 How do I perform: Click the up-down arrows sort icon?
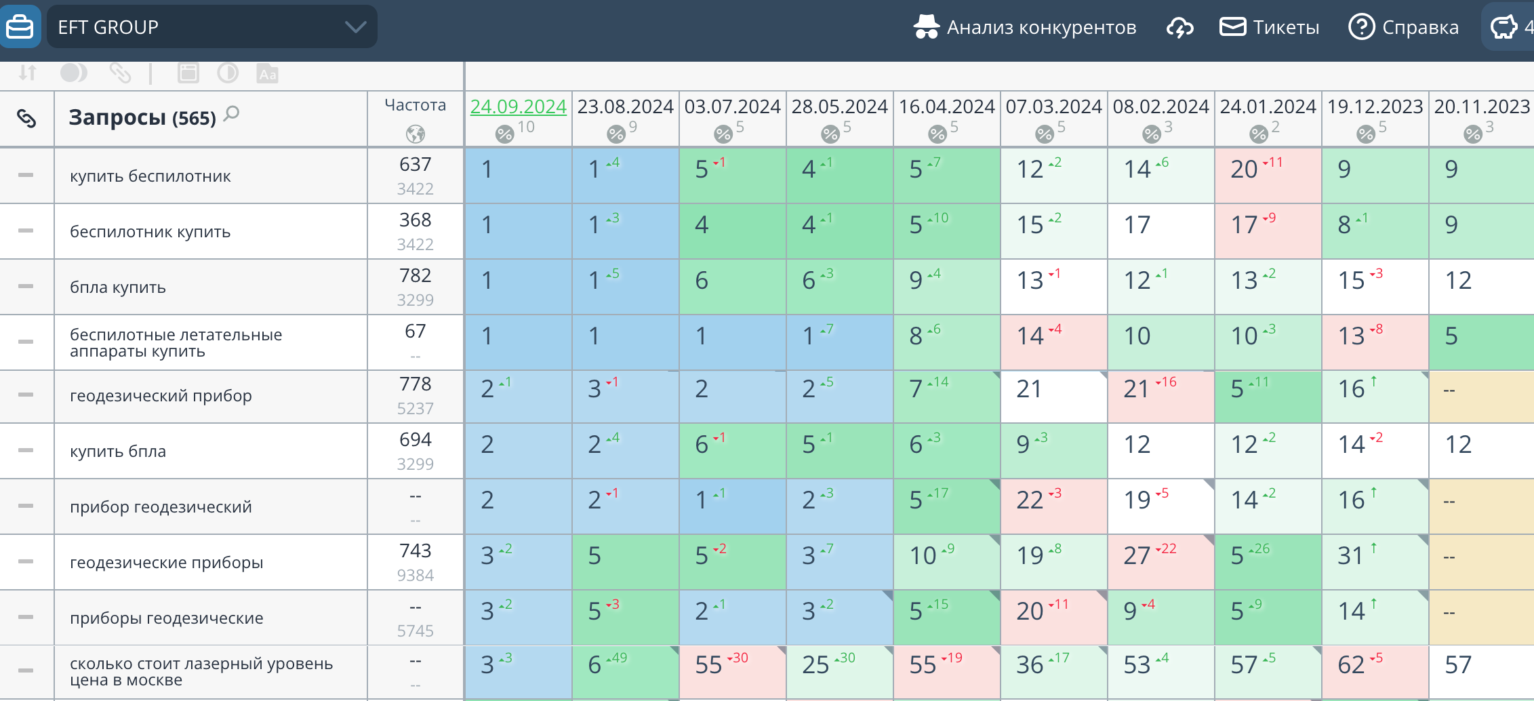pos(27,73)
